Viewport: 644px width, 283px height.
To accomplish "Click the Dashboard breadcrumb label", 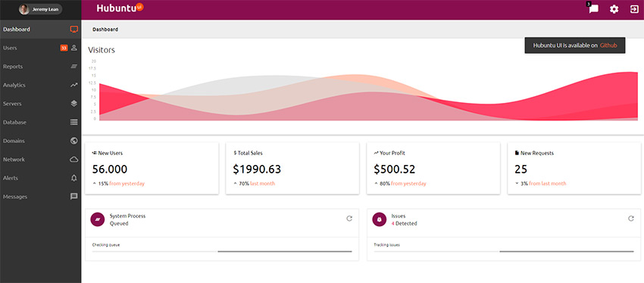I will click(105, 30).
